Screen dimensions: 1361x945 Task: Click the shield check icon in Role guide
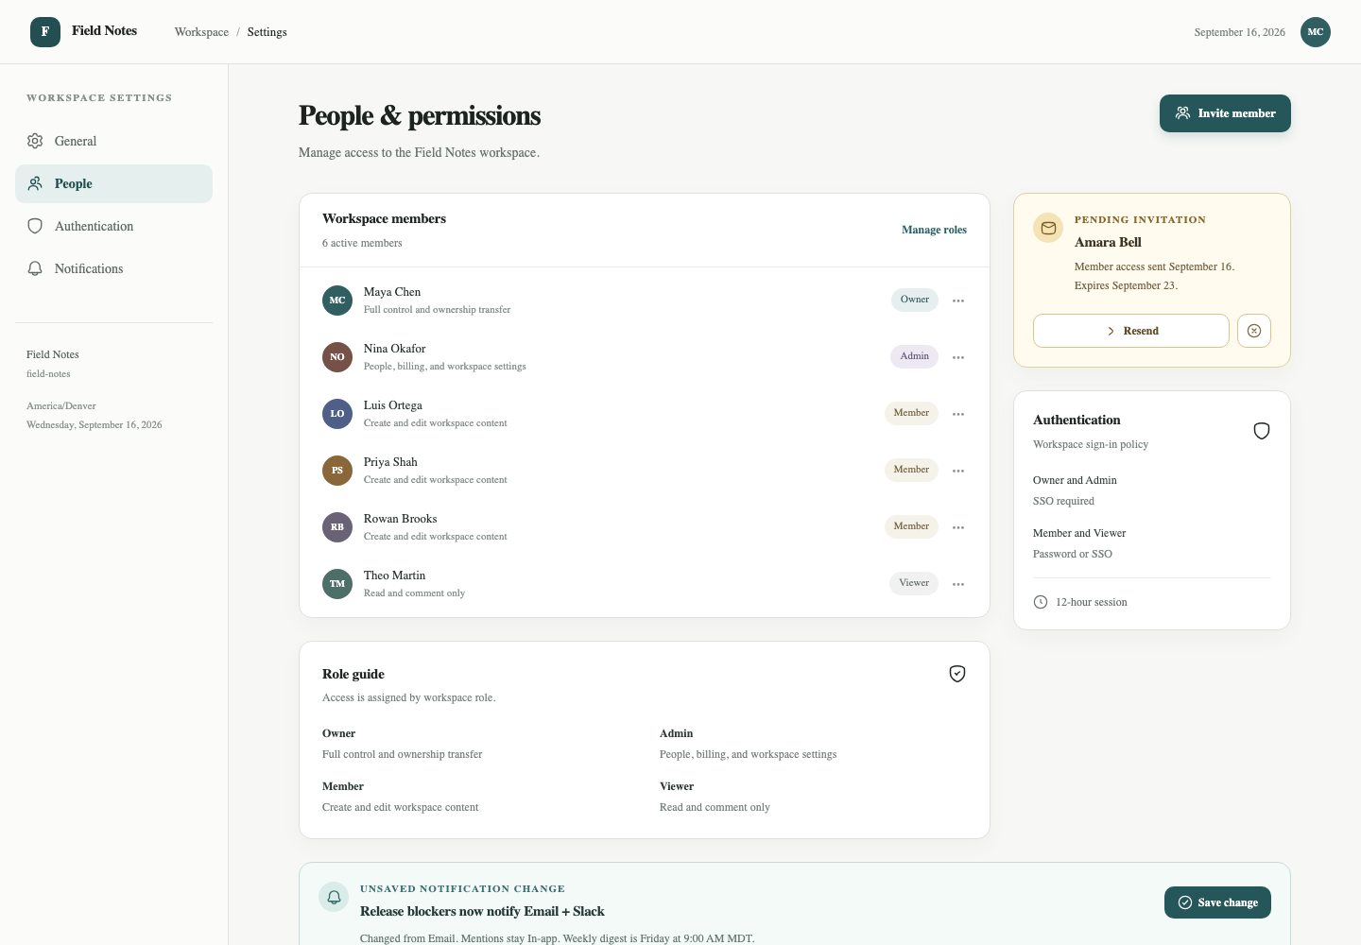click(x=957, y=674)
